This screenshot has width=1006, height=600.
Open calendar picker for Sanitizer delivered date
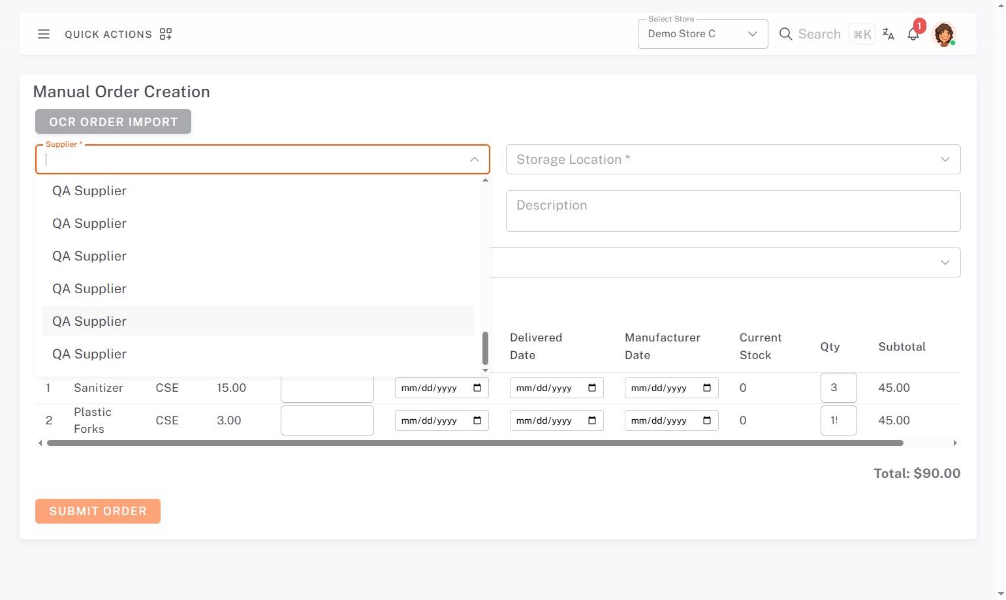[x=592, y=388]
